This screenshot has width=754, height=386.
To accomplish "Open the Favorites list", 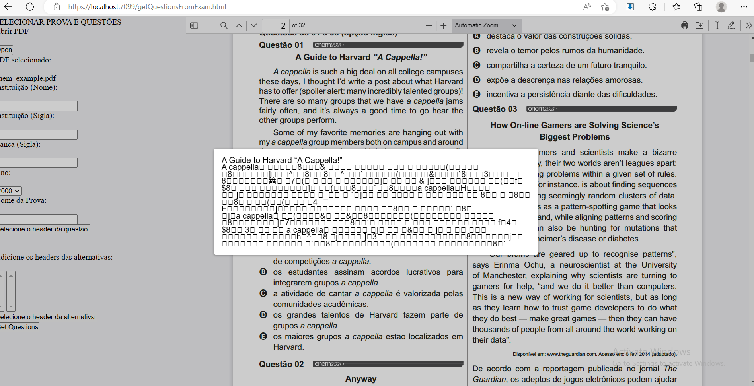I will point(676,6).
